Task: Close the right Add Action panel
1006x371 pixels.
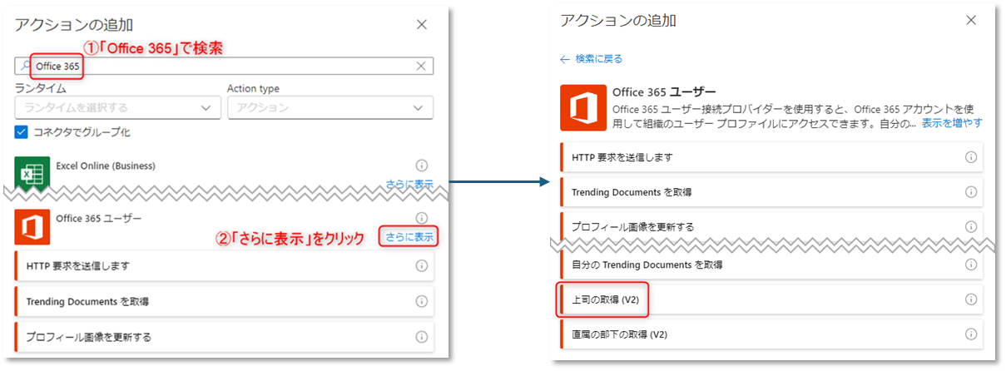Action: [x=970, y=19]
